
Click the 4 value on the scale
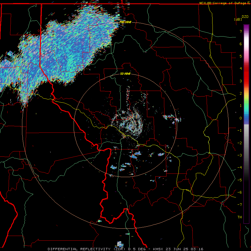click(x=241, y=69)
